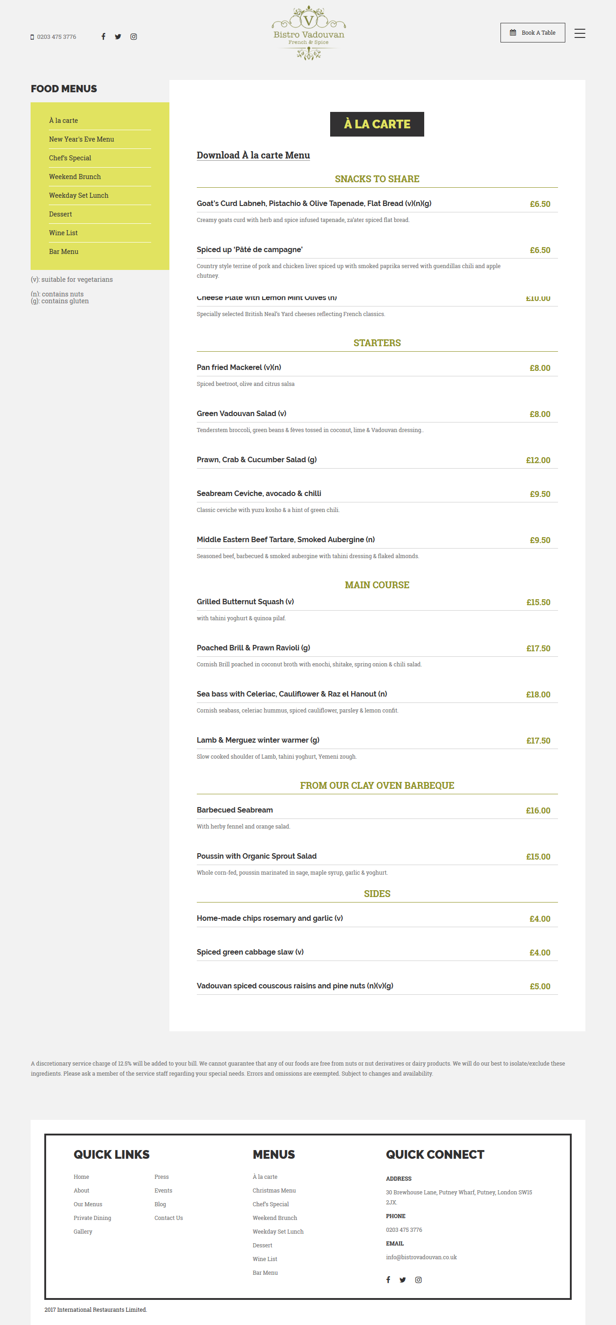The height and width of the screenshot is (1325, 616).
Task: Open Download À la carte Menu link
Action: coord(253,155)
